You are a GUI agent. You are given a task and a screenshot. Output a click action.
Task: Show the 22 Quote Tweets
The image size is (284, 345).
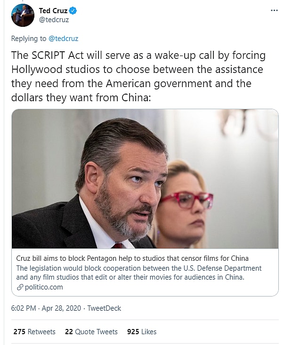91,332
